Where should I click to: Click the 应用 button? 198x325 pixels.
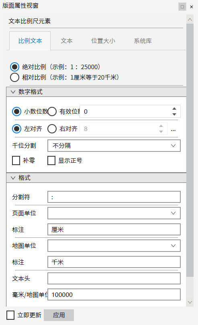click(x=59, y=315)
